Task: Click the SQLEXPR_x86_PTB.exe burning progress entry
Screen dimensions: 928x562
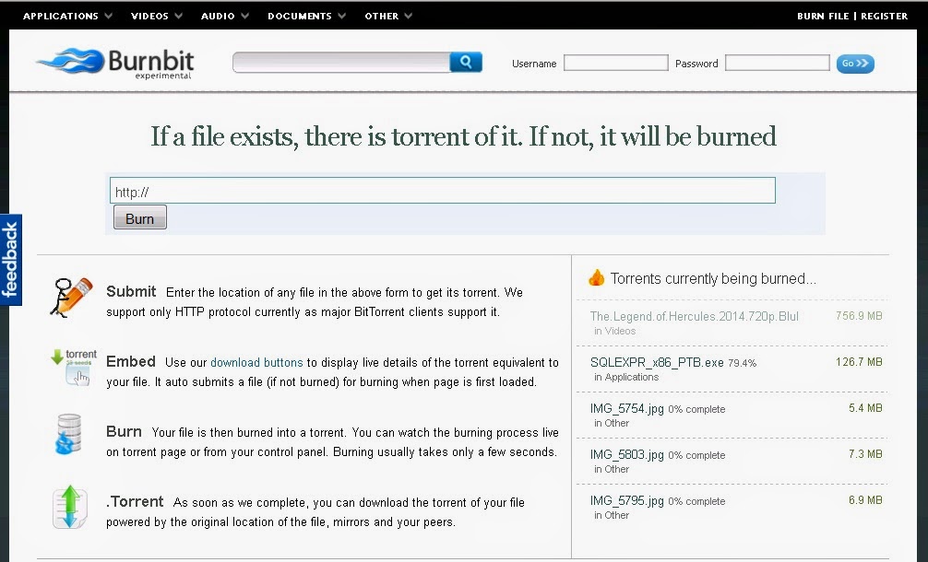Action: [x=658, y=362]
